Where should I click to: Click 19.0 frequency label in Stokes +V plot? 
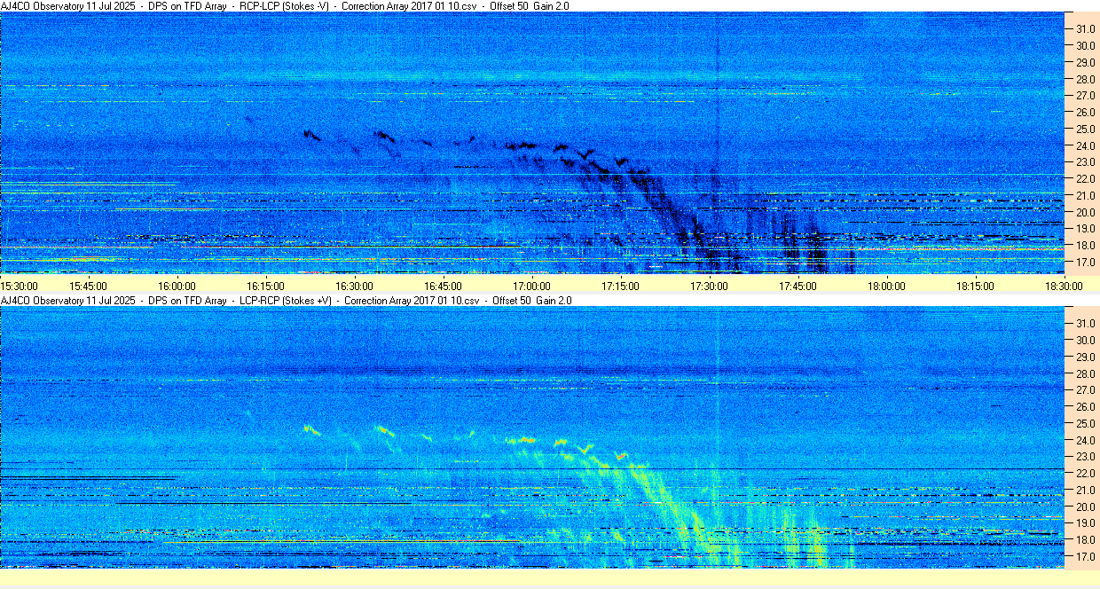click(1085, 523)
